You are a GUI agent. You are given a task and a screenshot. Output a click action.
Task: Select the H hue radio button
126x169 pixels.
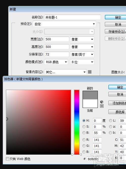click(x=84, y=121)
